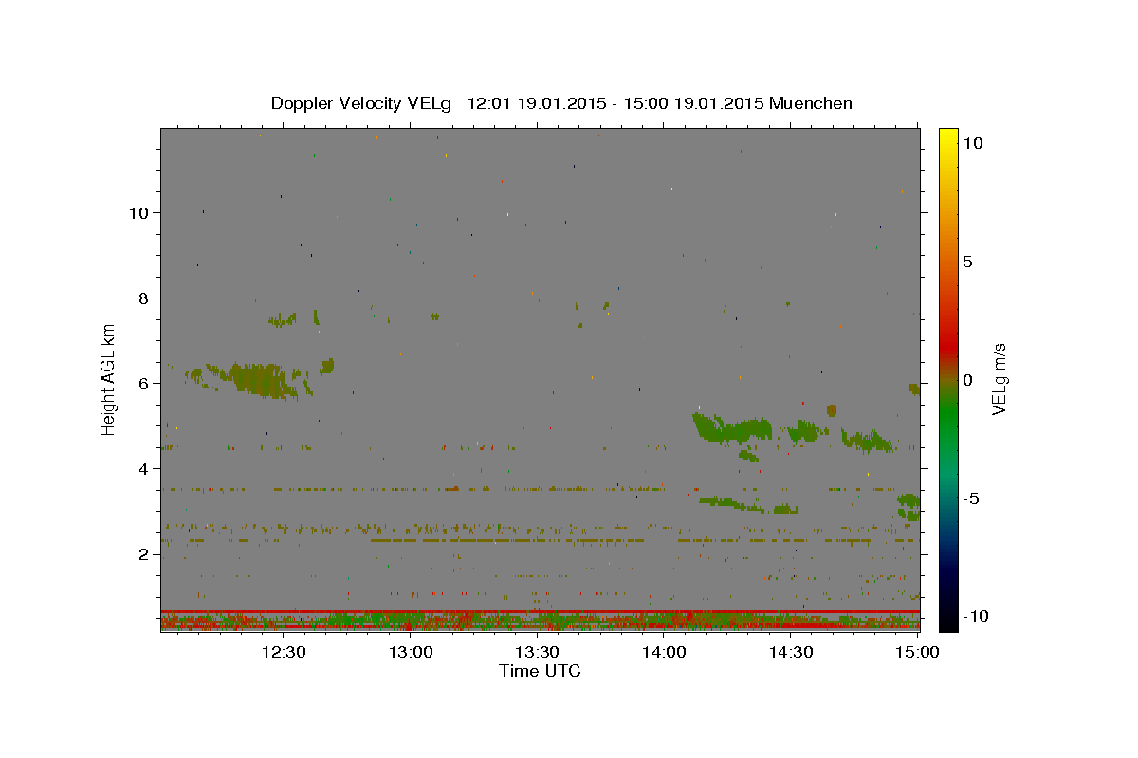Click the 14:30 time tick label

(791, 652)
